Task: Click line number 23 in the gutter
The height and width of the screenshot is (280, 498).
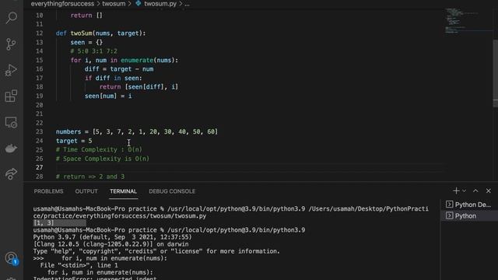Action: pos(39,131)
